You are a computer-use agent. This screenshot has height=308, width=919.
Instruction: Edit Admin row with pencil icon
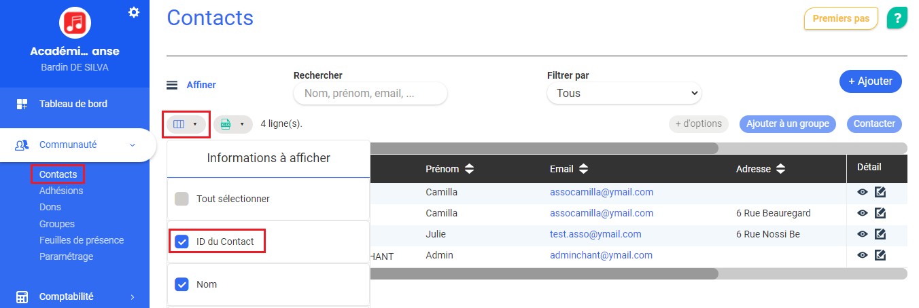(x=880, y=255)
